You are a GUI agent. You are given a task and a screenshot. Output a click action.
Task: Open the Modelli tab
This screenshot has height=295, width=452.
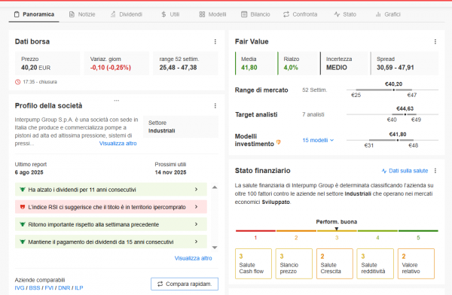(212, 14)
